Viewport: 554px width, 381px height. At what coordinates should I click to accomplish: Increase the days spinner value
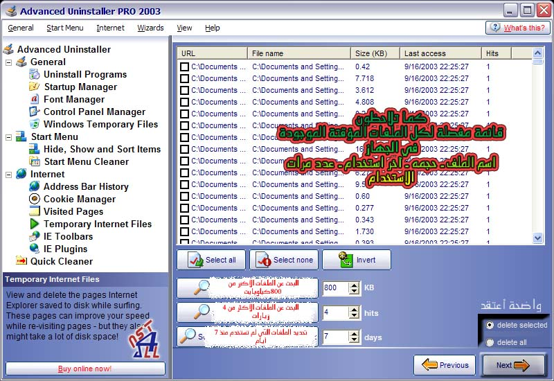click(354, 334)
